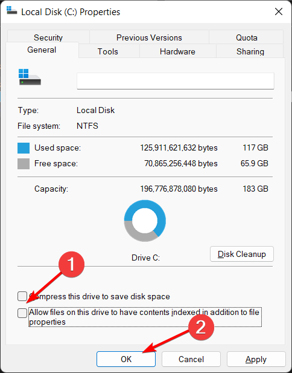
Task: Click the drive label name field
Action: [176, 81]
